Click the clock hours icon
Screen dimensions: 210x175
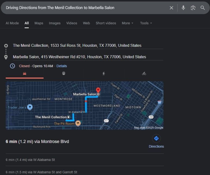pos(12,66)
